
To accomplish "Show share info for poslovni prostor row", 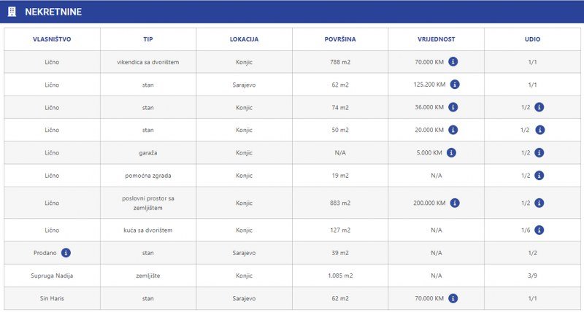I will coord(539,203).
